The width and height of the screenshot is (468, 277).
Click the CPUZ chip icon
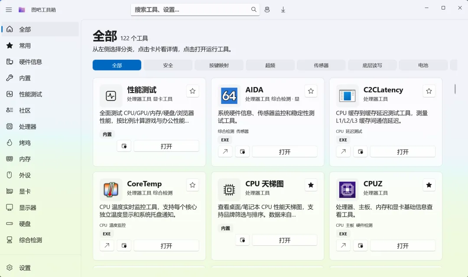pyautogui.click(x=347, y=190)
